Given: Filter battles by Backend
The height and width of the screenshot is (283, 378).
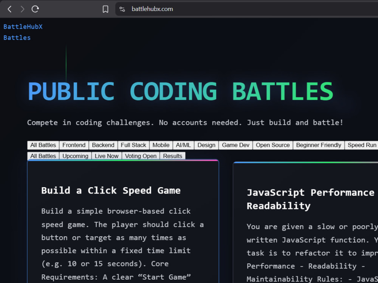Looking at the screenshot, I should pyautogui.click(x=103, y=145).
